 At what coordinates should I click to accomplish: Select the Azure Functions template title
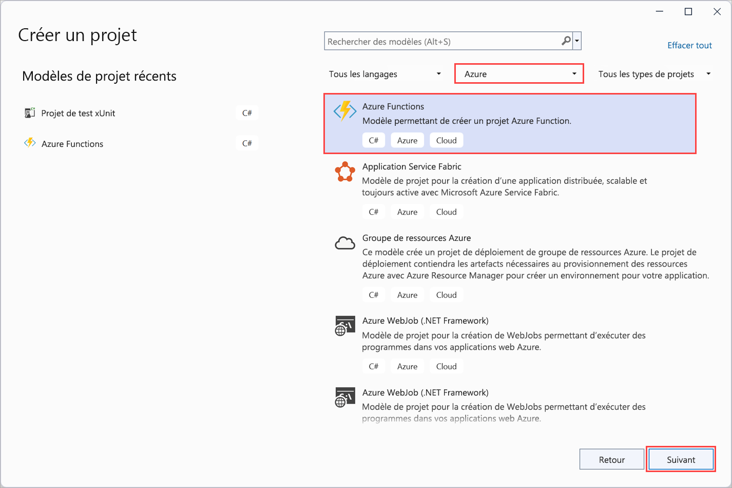[393, 106]
